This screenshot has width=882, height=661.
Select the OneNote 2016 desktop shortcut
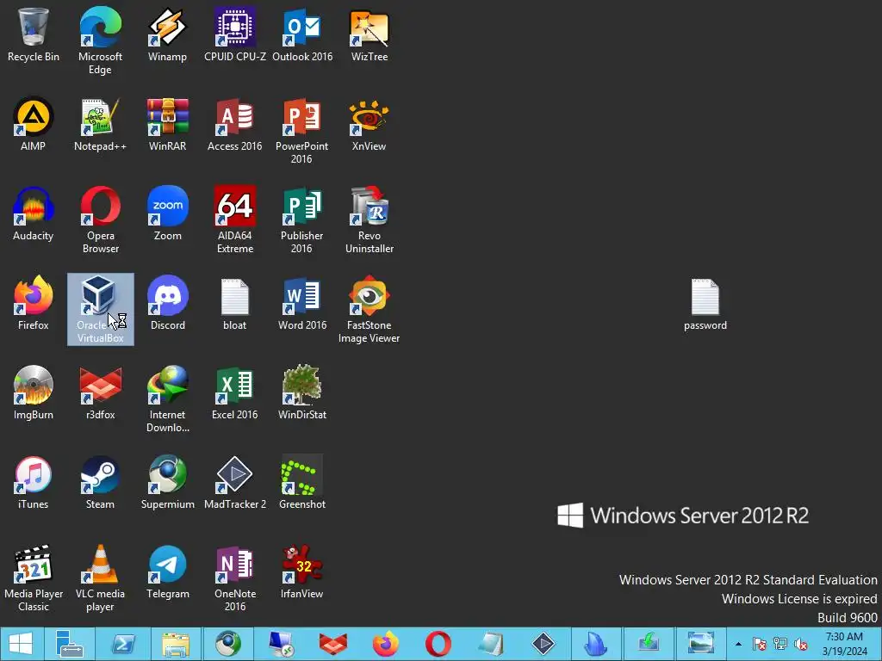pyautogui.click(x=235, y=578)
